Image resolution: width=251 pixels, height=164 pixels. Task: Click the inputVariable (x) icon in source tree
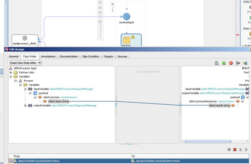30,89
